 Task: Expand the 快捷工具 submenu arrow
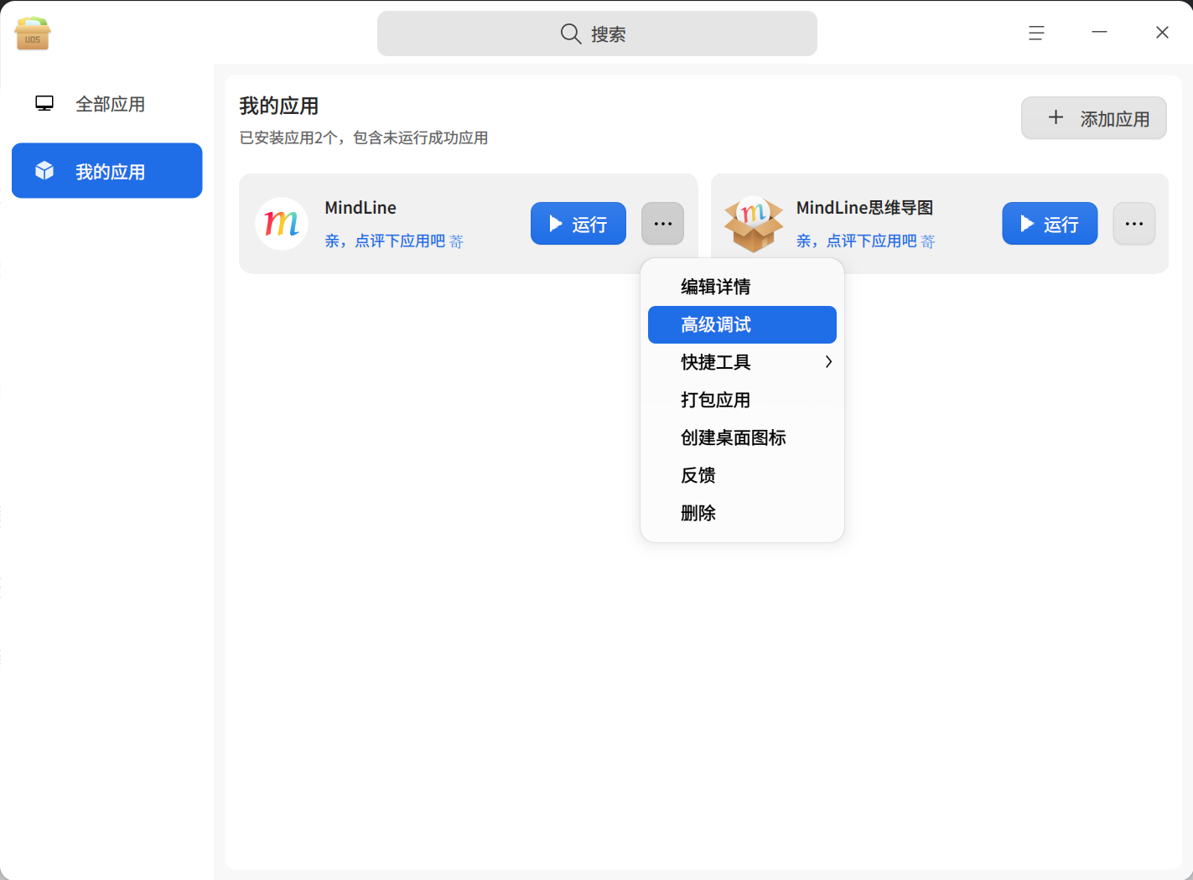coord(828,362)
